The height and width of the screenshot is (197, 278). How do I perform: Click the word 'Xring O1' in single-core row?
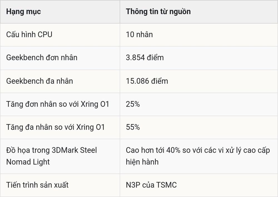click(x=95, y=104)
